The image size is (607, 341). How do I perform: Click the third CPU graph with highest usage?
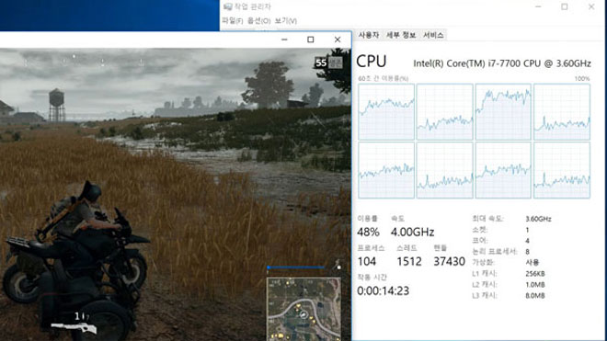pyautogui.click(x=503, y=112)
